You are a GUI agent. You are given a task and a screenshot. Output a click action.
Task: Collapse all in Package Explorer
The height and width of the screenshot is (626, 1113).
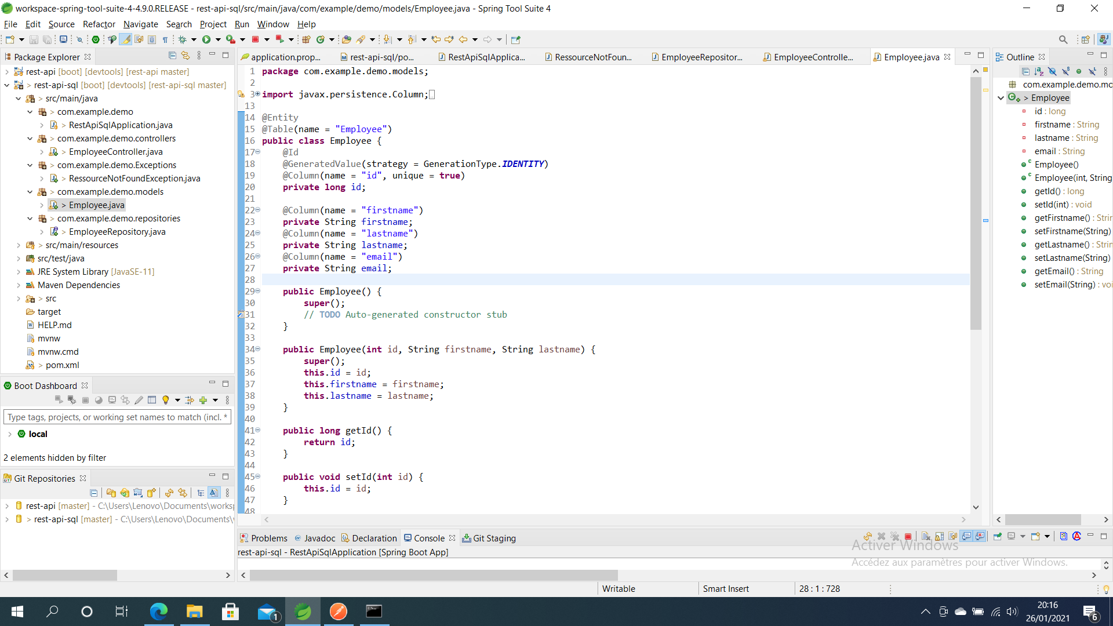[172, 56]
